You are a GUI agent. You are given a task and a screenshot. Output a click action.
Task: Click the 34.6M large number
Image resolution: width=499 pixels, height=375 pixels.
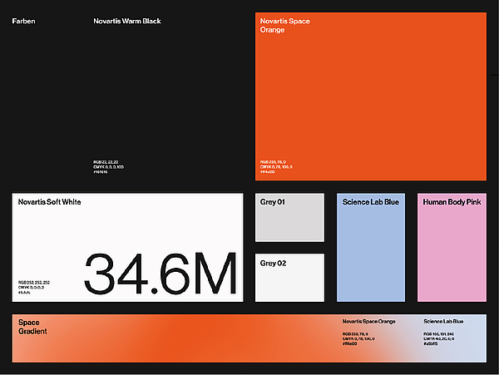pyautogui.click(x=161, y=274)
